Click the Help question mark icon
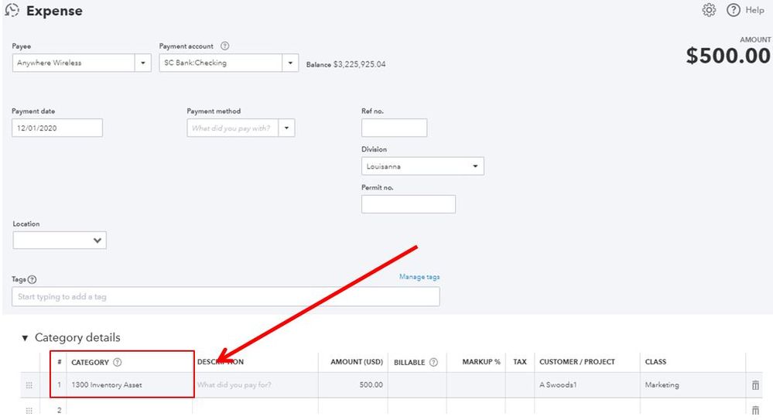The height and width of the screenshot is (420, 773). pos(733,10)
